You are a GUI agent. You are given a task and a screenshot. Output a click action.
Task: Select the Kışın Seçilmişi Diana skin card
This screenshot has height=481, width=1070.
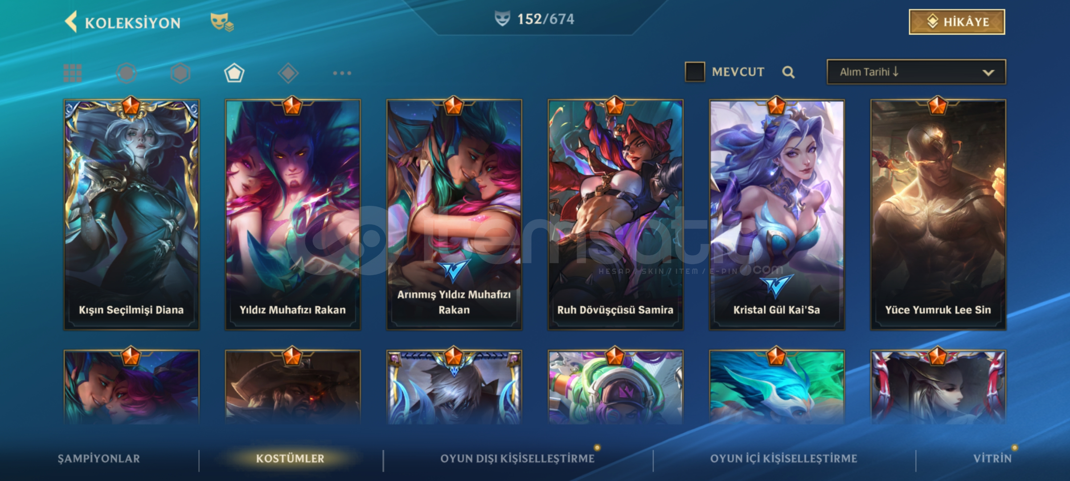131,215
